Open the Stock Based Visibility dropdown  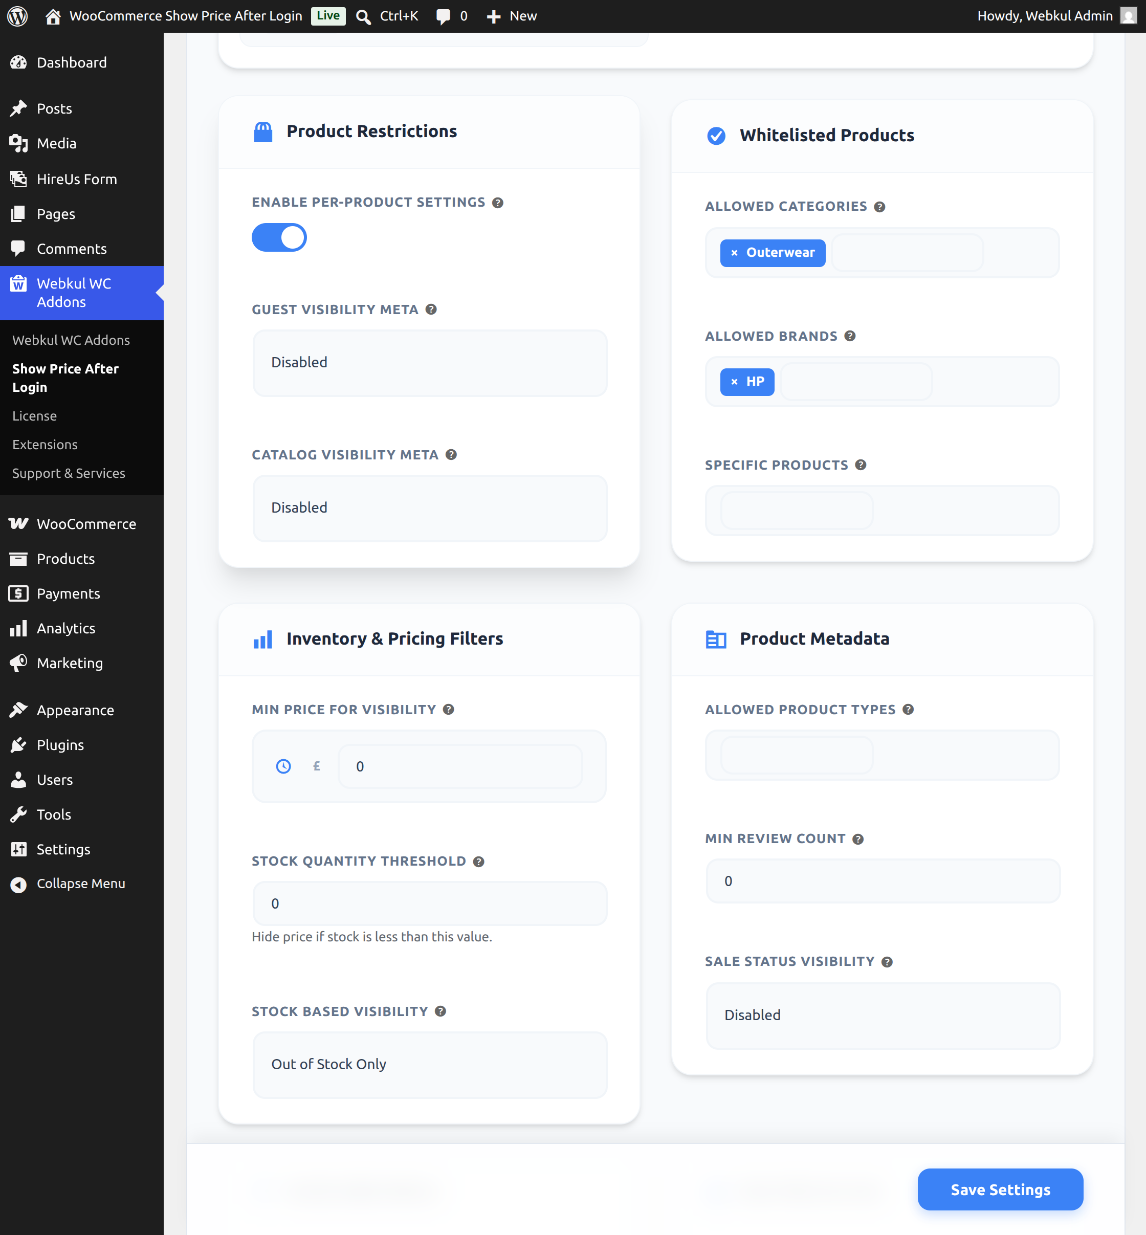click(430, 1065)
